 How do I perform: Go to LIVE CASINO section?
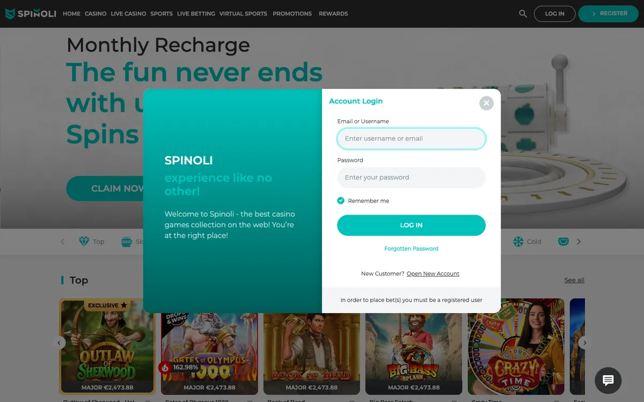tap(128, 14)
